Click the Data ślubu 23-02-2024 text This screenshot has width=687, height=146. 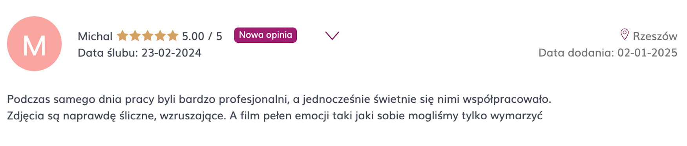pyautogui.click(x=139, y=53)
